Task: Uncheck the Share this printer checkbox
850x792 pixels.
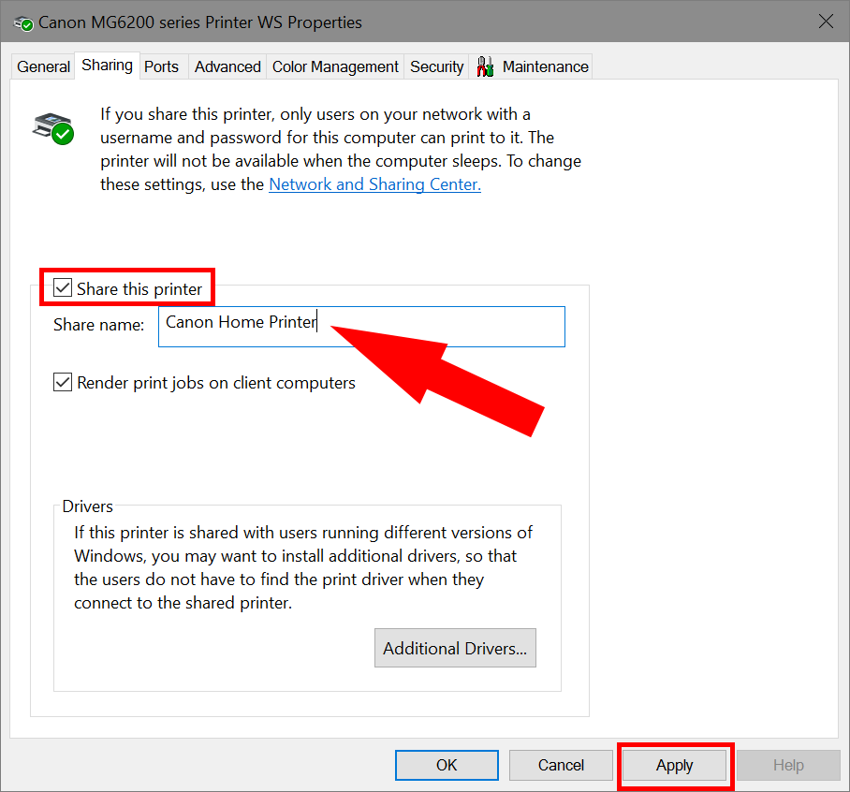Action: (x=63, y=287)
